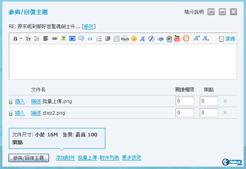The height and width of the screenshot is (169, 246).
Task: Set read permission for 批量上傳.png
Action: [x=185, y=101]
